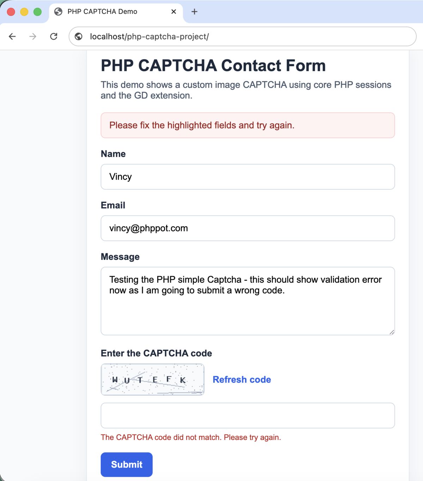Screen dimensions: 423x481
Task: Click the textarea resize handle corner
Action: (x=392, y=332)
